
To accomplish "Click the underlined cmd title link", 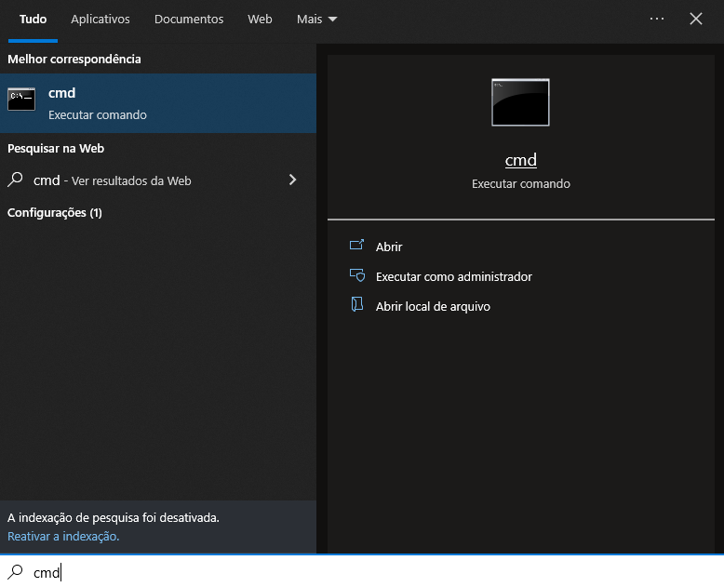I will point(521,160).
